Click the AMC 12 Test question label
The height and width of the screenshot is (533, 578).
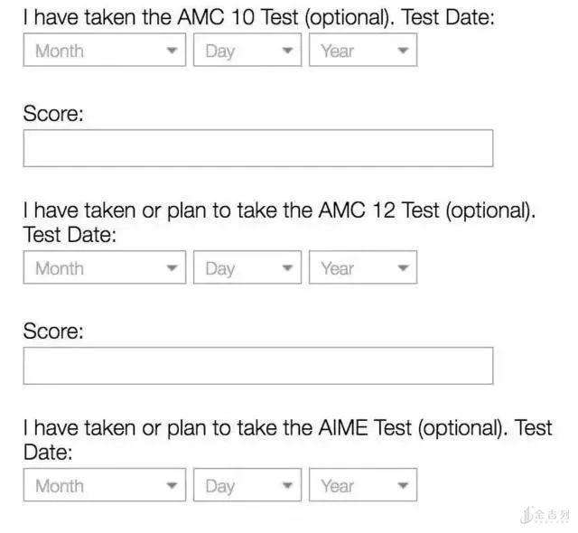[x=278, y=210]
